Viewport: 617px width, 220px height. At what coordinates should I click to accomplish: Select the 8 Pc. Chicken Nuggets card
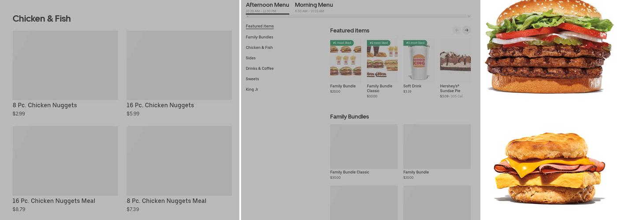click(65, 66)
